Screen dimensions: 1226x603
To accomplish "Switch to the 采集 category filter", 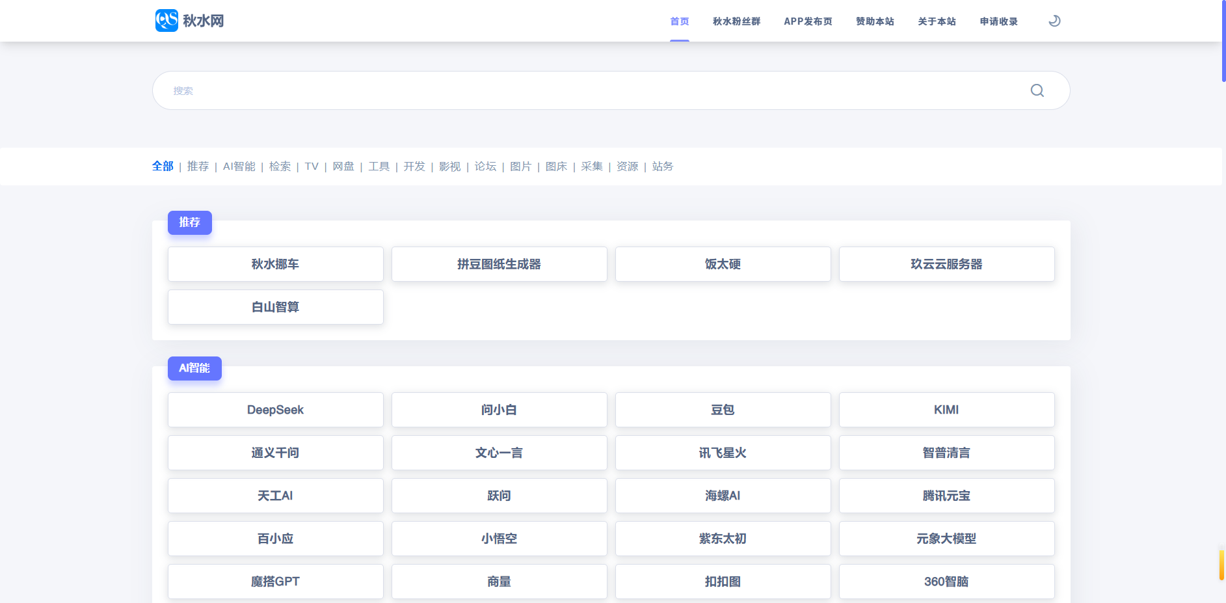I will (592, 167).
